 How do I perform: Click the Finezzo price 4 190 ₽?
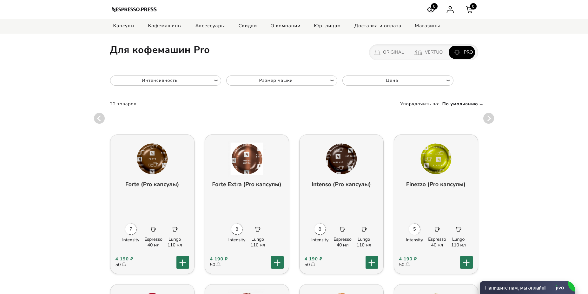[408, 259]
